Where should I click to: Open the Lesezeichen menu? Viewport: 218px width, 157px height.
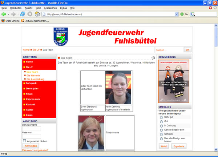(x=51, y=8)
